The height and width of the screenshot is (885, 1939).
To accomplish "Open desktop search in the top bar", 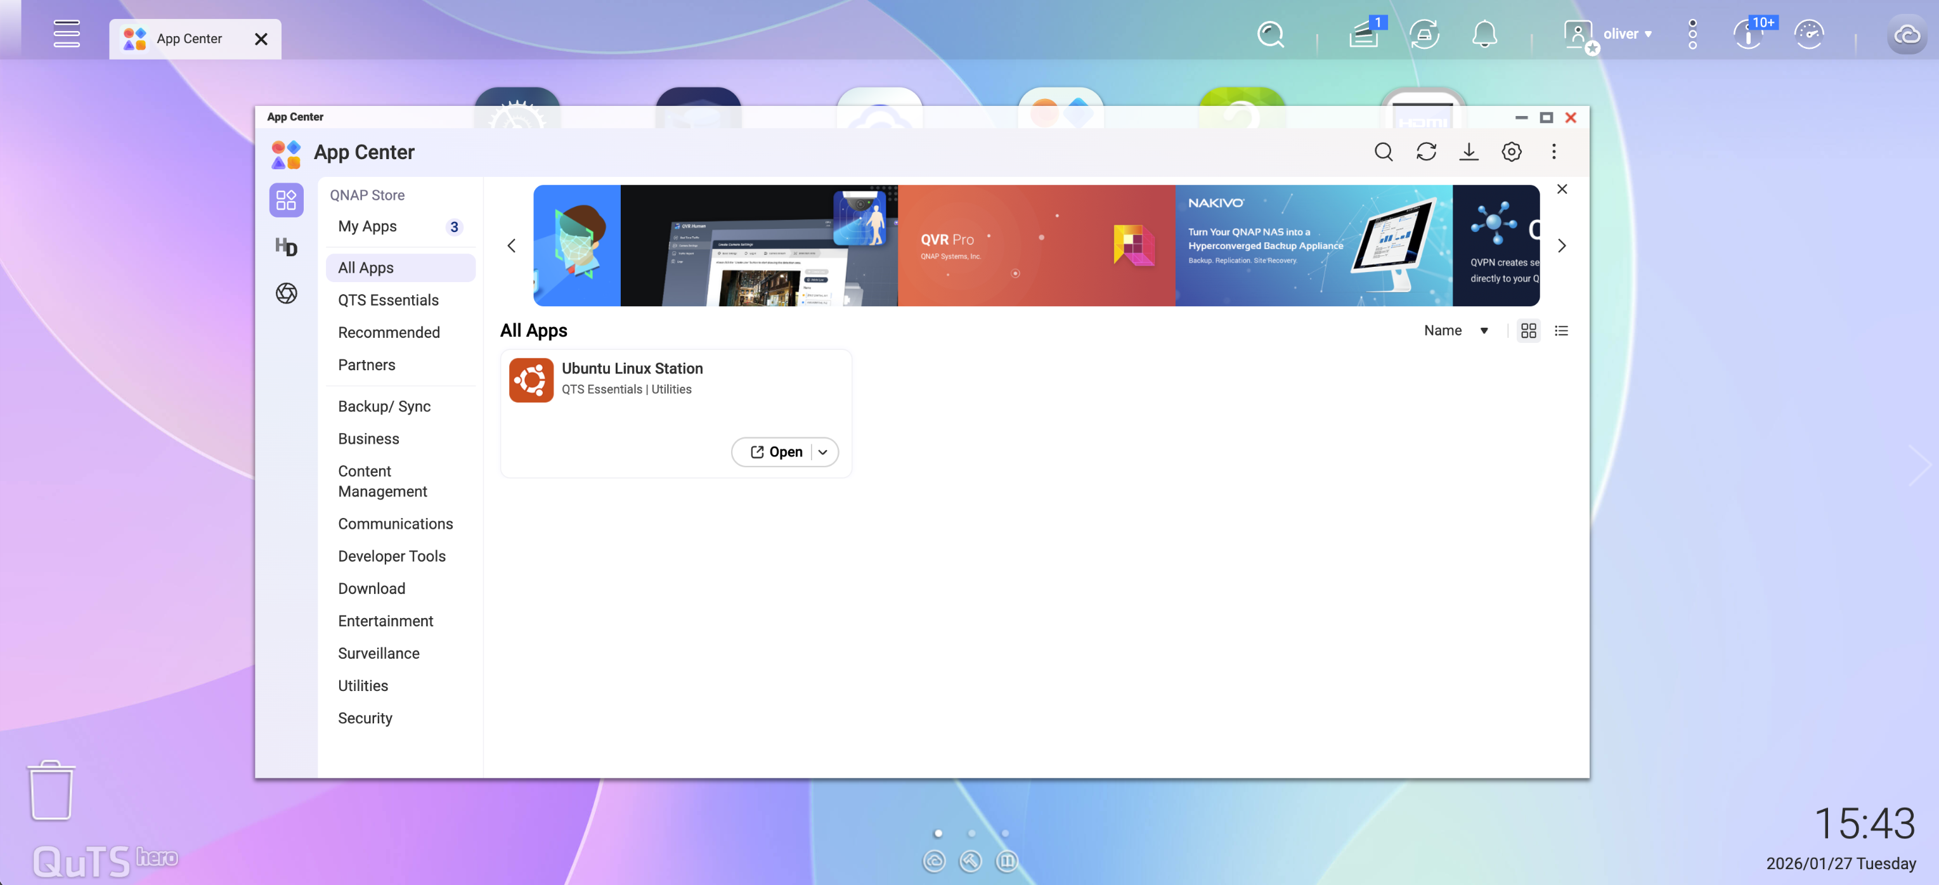I will [x=1271, y=34].
